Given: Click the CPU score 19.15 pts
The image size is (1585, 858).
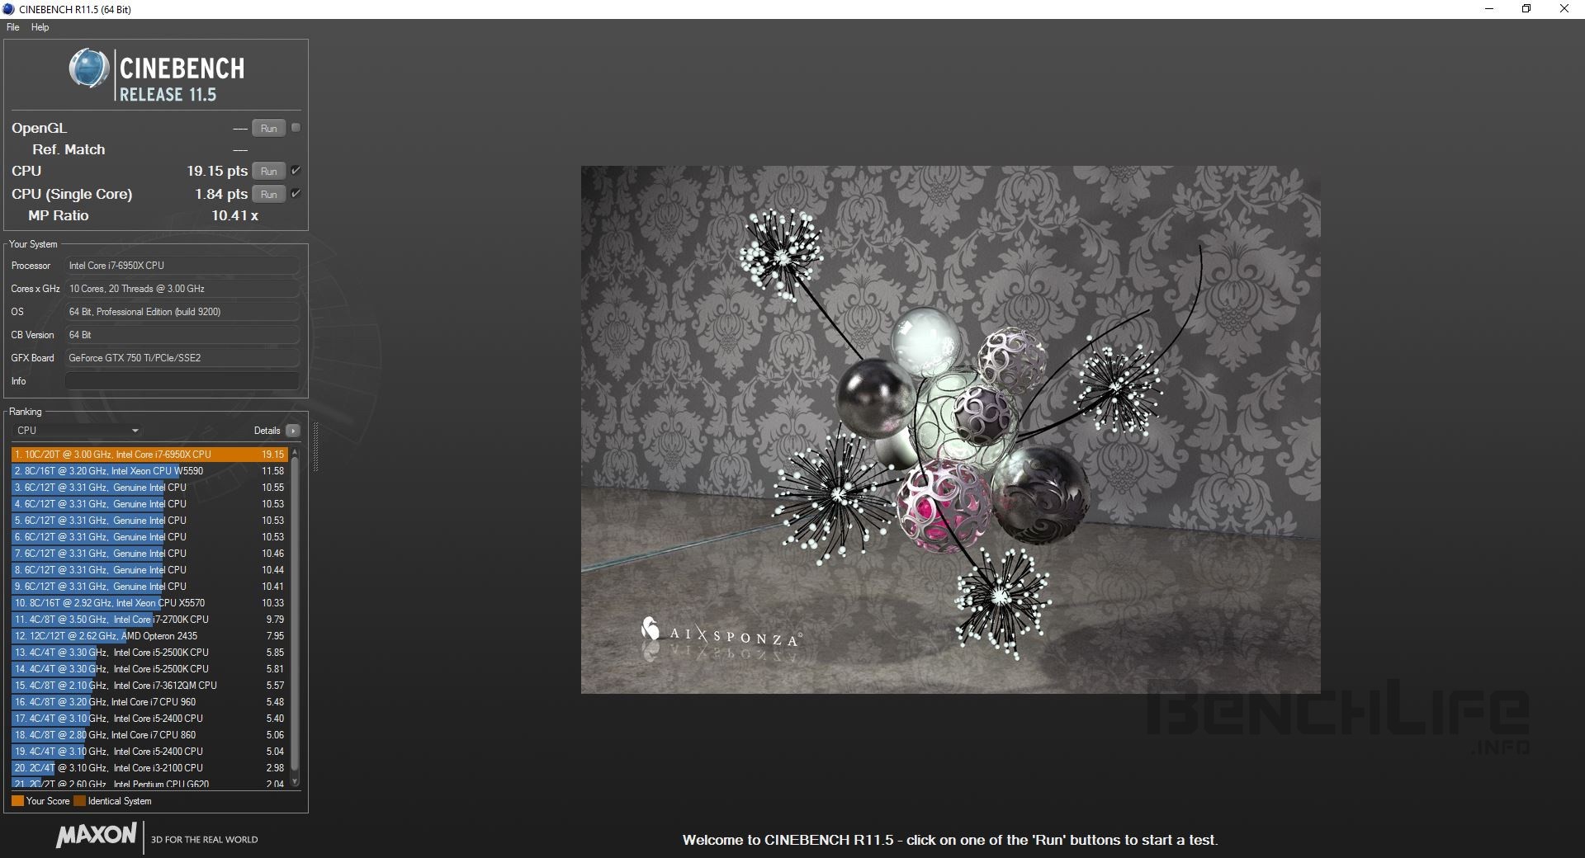Looking at the screenshot, I should pos(217,171).
